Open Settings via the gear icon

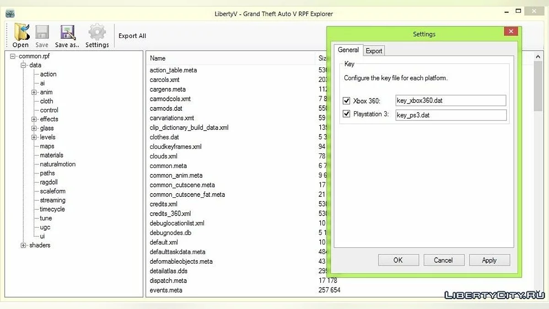[97, 33]
